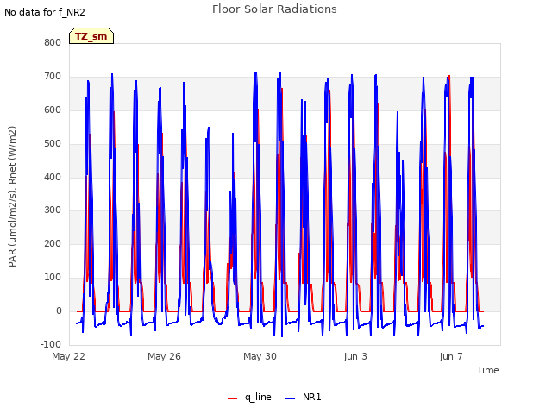
Task: Click the 300 y-axis tick label
Action: 53,210
